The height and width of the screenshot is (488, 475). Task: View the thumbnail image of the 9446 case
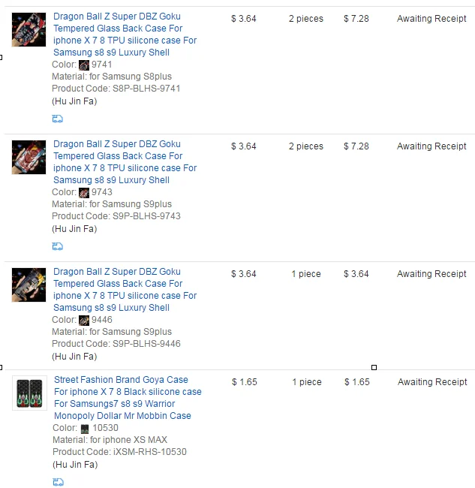coord(29,285)
